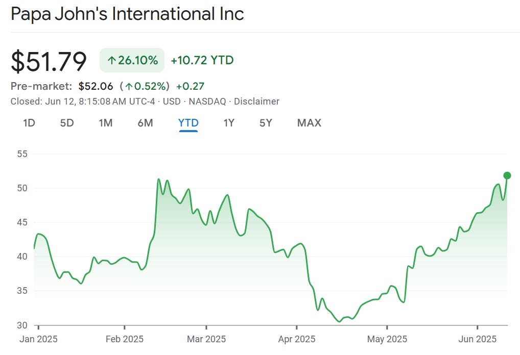
Task: Click the 30 price axis label
Action: click(x=22, y=325)
